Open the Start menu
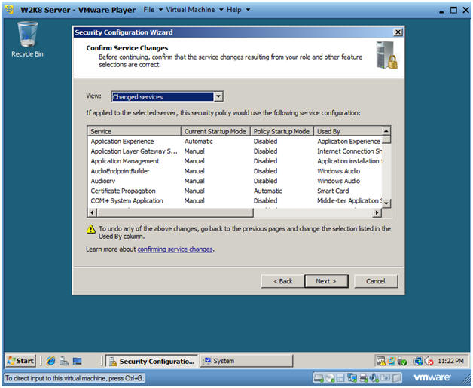 point(21,361)
